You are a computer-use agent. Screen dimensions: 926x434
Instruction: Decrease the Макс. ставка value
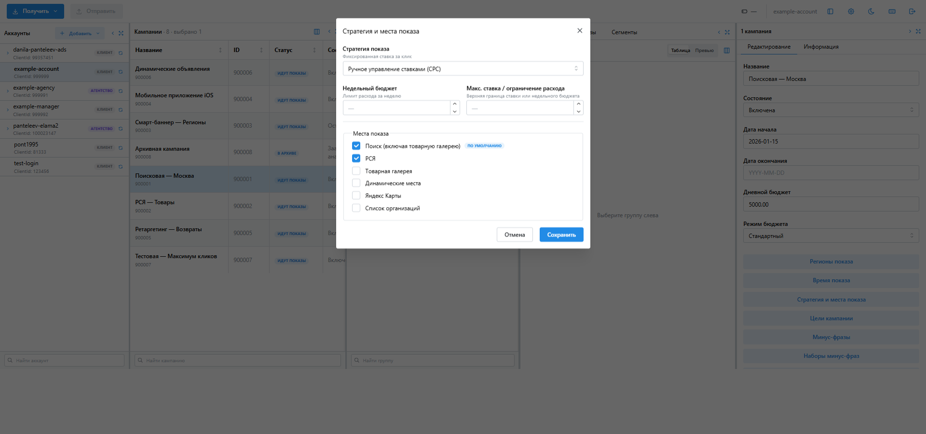(x=578, y=111)
